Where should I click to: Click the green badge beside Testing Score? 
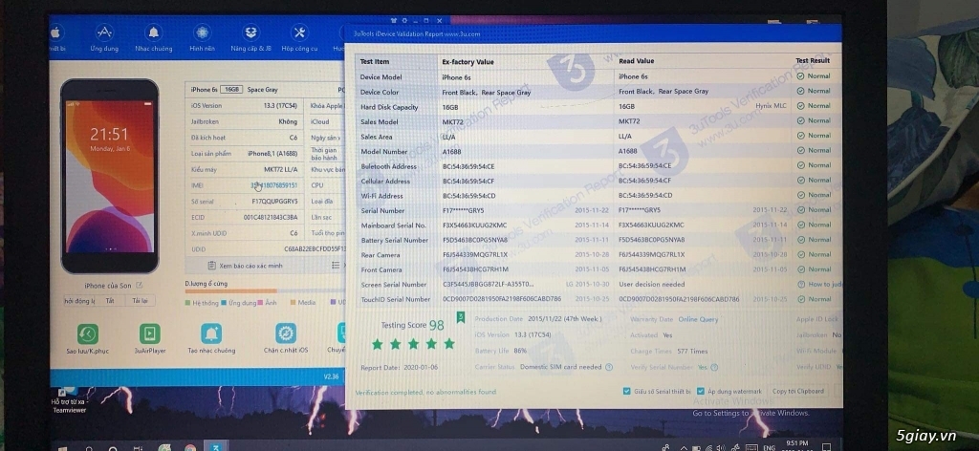(461, 317)
